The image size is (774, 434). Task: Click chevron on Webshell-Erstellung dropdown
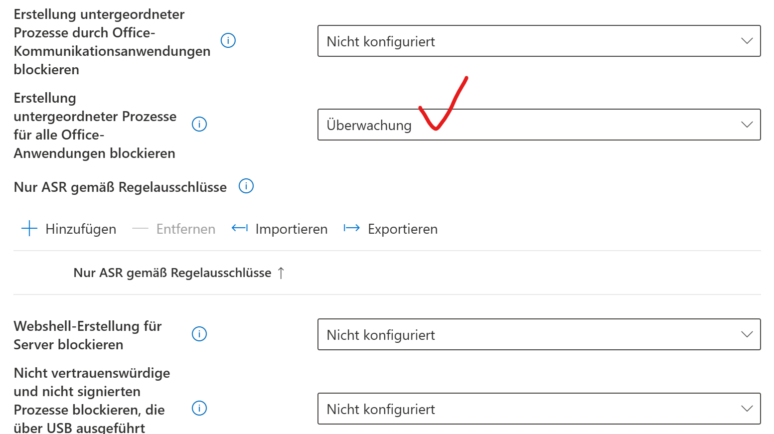coord(747,334)
